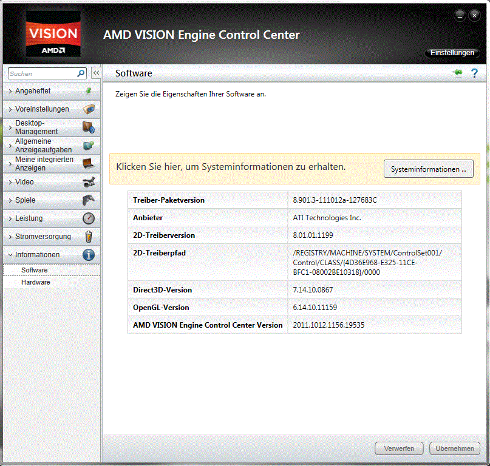
Task: Click the Direct3D-Version value 7.14.10.0867
Action: (x=313, y=290)
